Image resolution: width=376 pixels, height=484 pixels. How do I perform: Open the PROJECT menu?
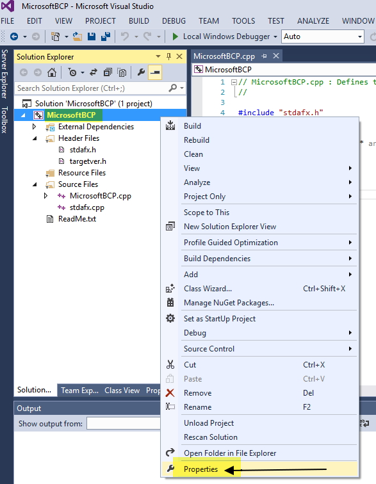(x=101, y=21)
